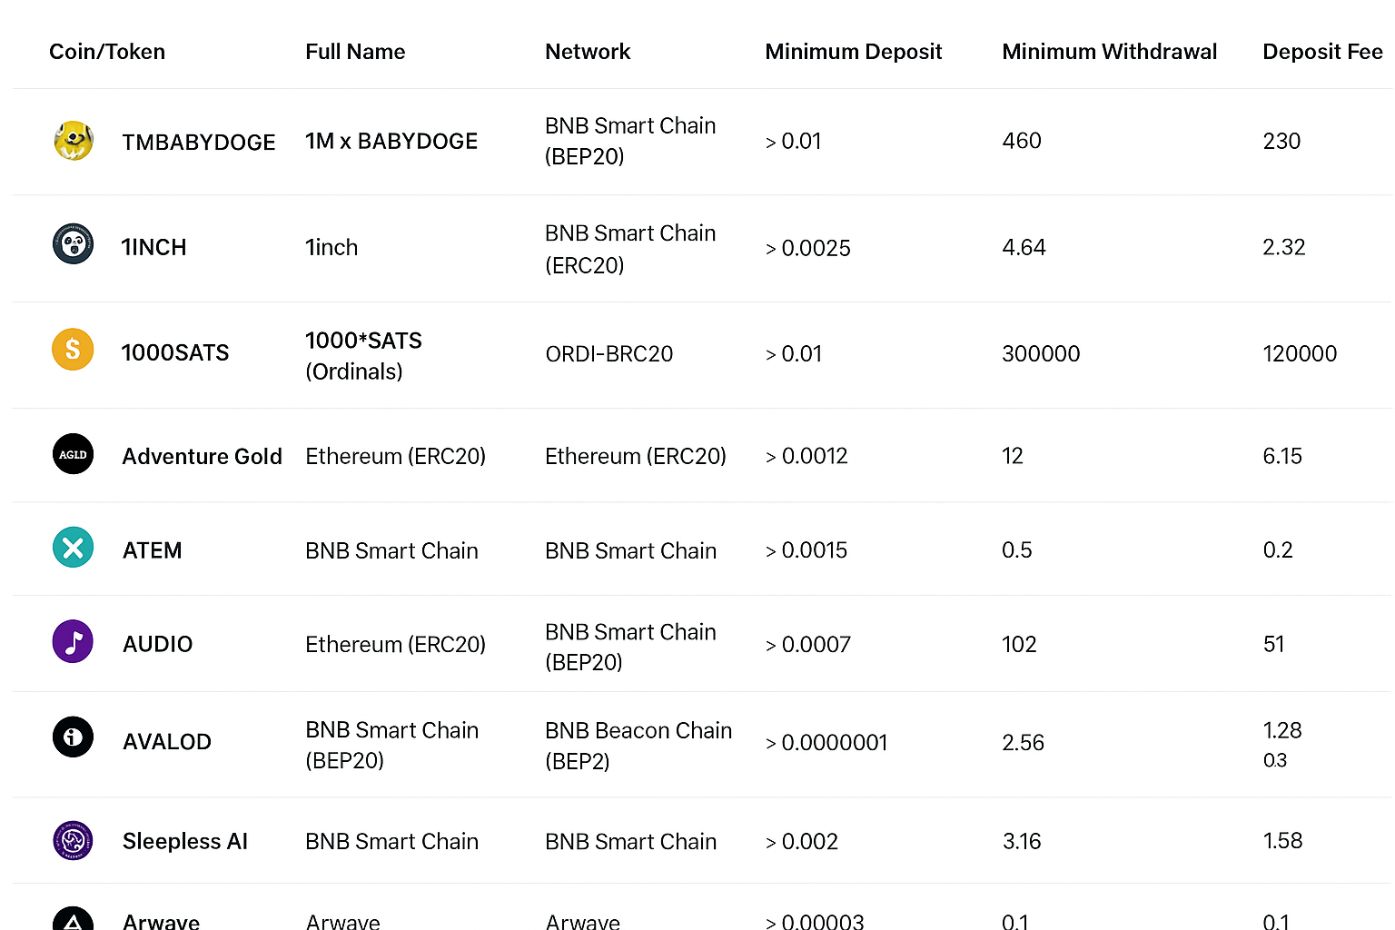The image size is (1395, 930).
Task: Open the Adventure Gold token name
Action: 202,456
